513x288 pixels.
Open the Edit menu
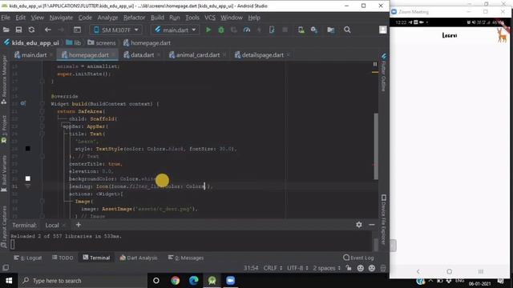click(x=20, y=18)
